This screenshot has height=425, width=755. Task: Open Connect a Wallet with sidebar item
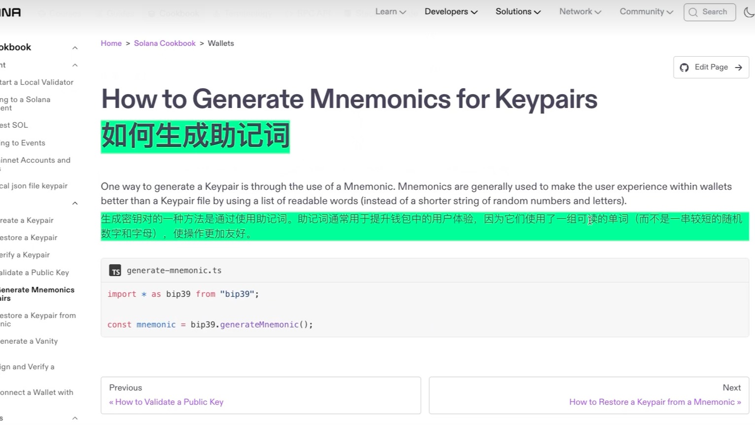(x=37, y=392)
